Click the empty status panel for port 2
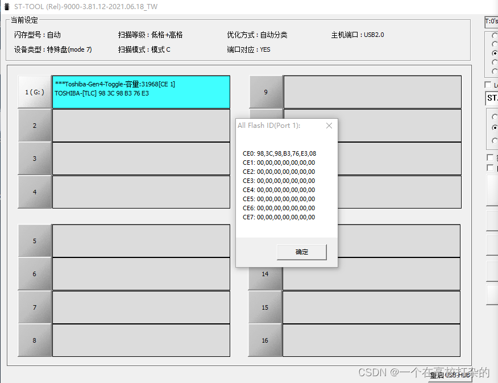The width and height of the screenshot is (498, 383). [141, 126]
